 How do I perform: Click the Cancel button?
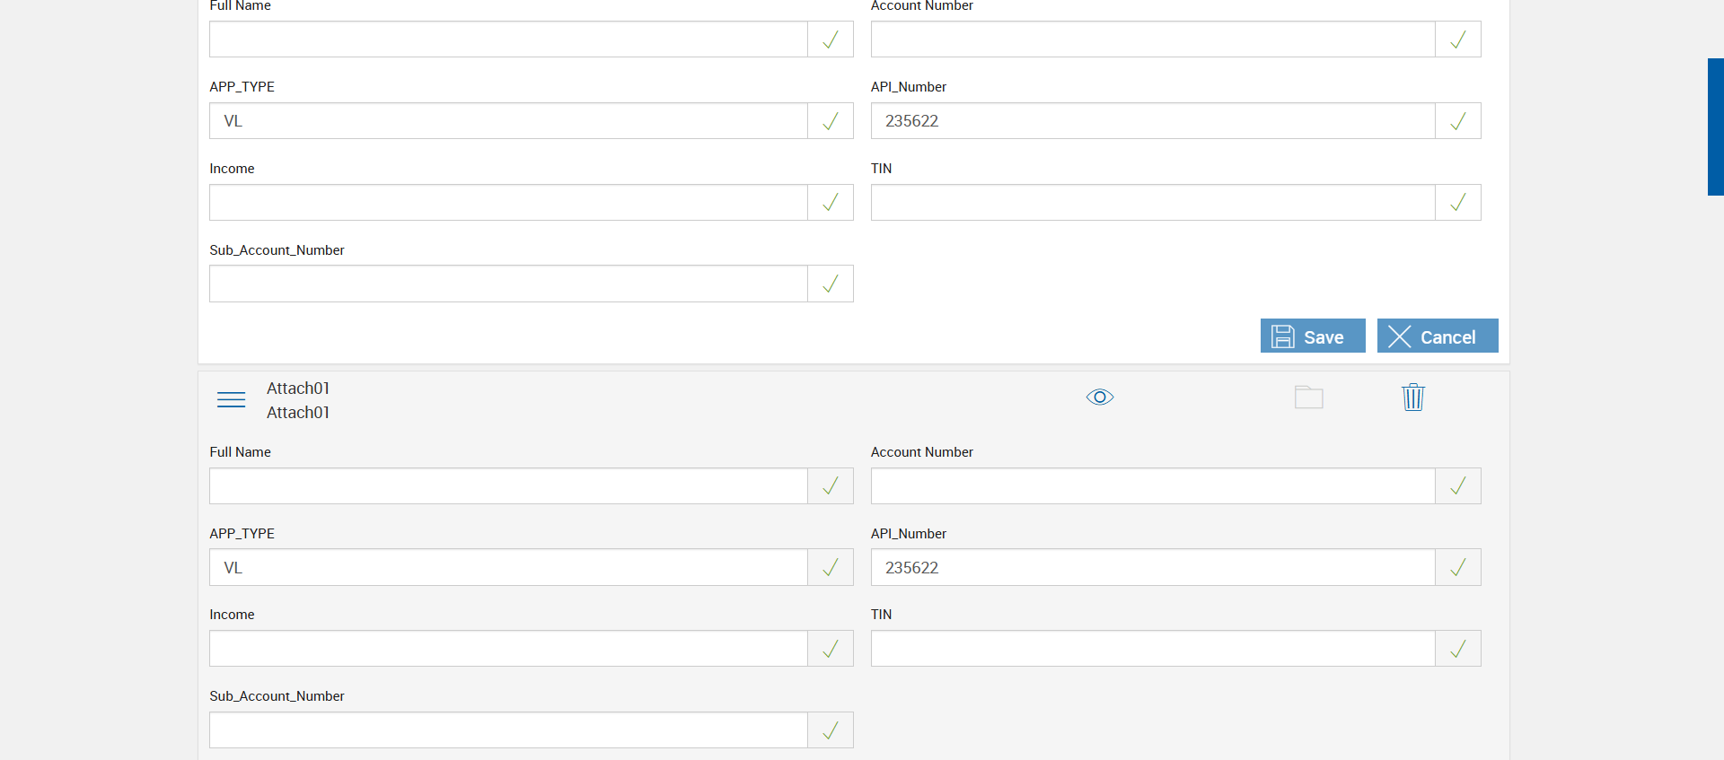coord(1437,336)
